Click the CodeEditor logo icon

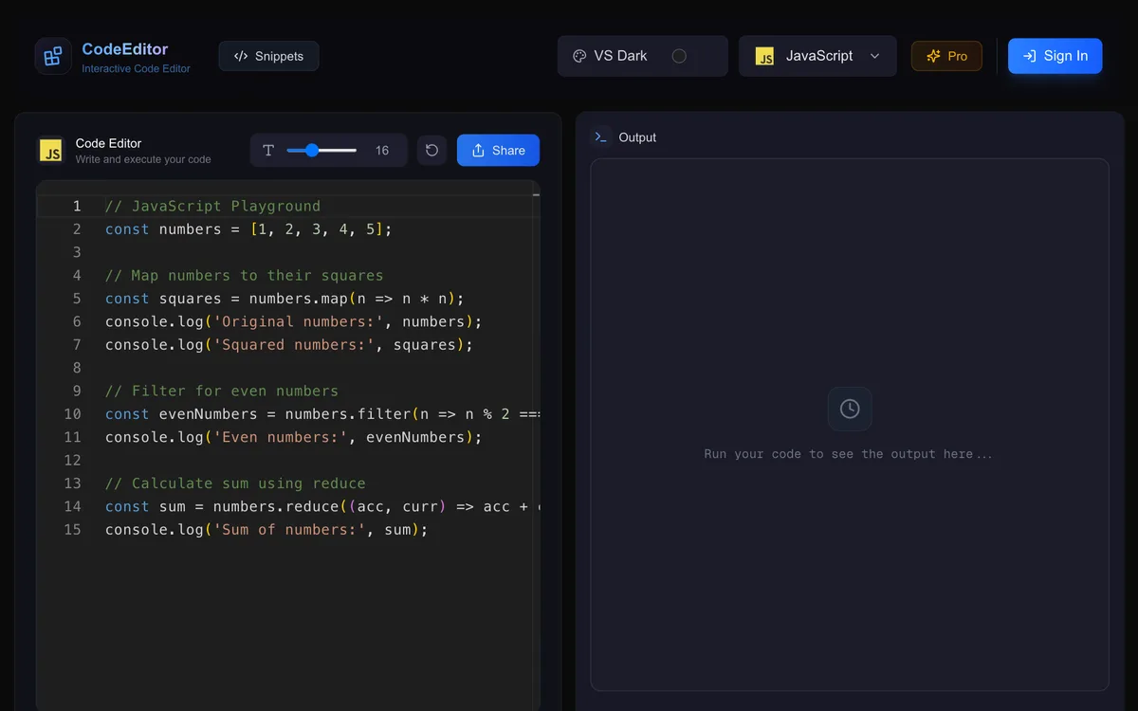pyautogui.click(x=53, y=56)
